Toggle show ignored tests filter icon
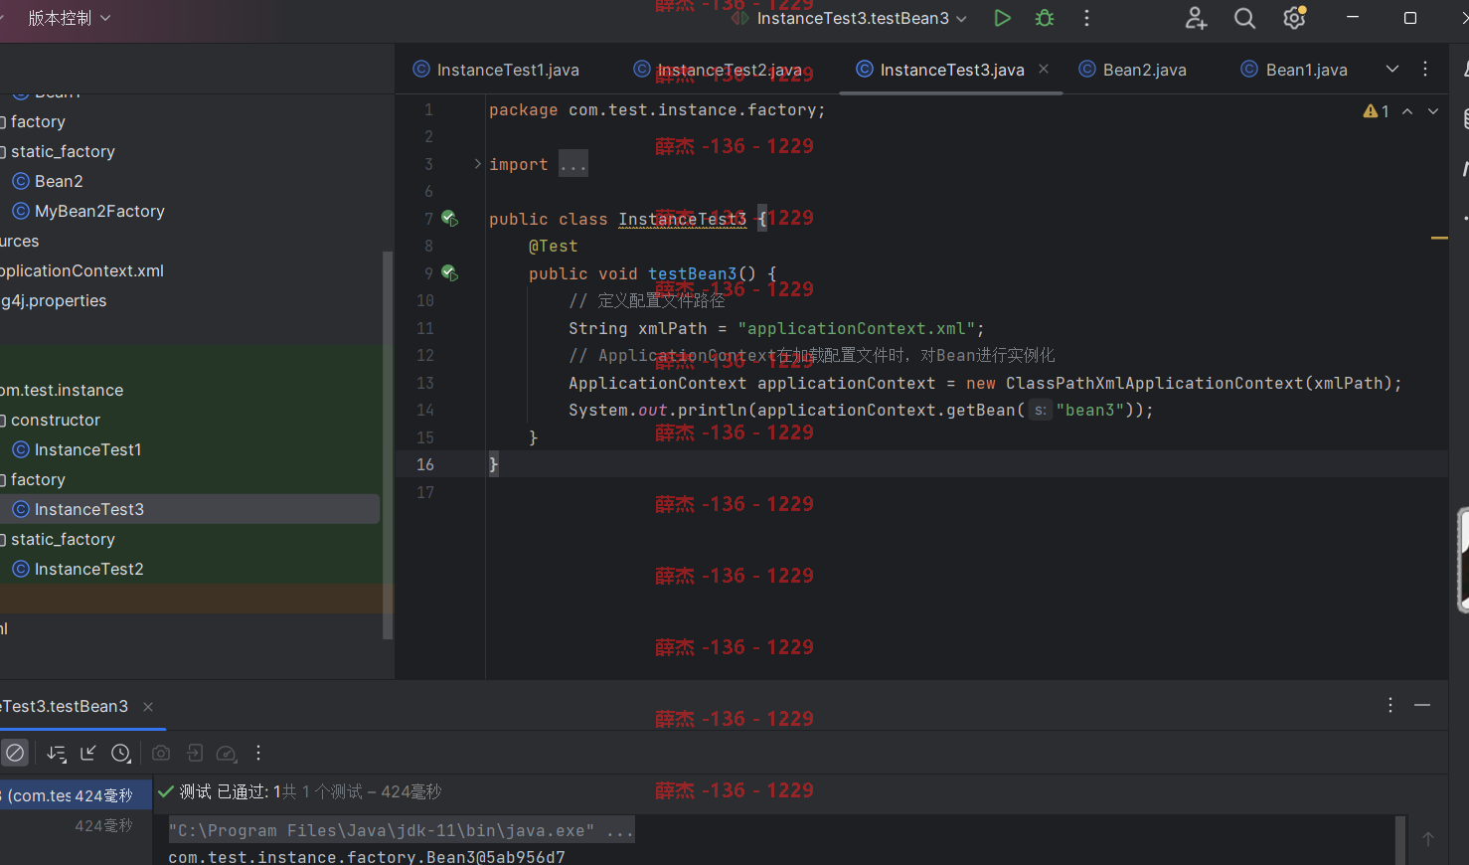Screen dimensions: 1469x865 [15, 753]
